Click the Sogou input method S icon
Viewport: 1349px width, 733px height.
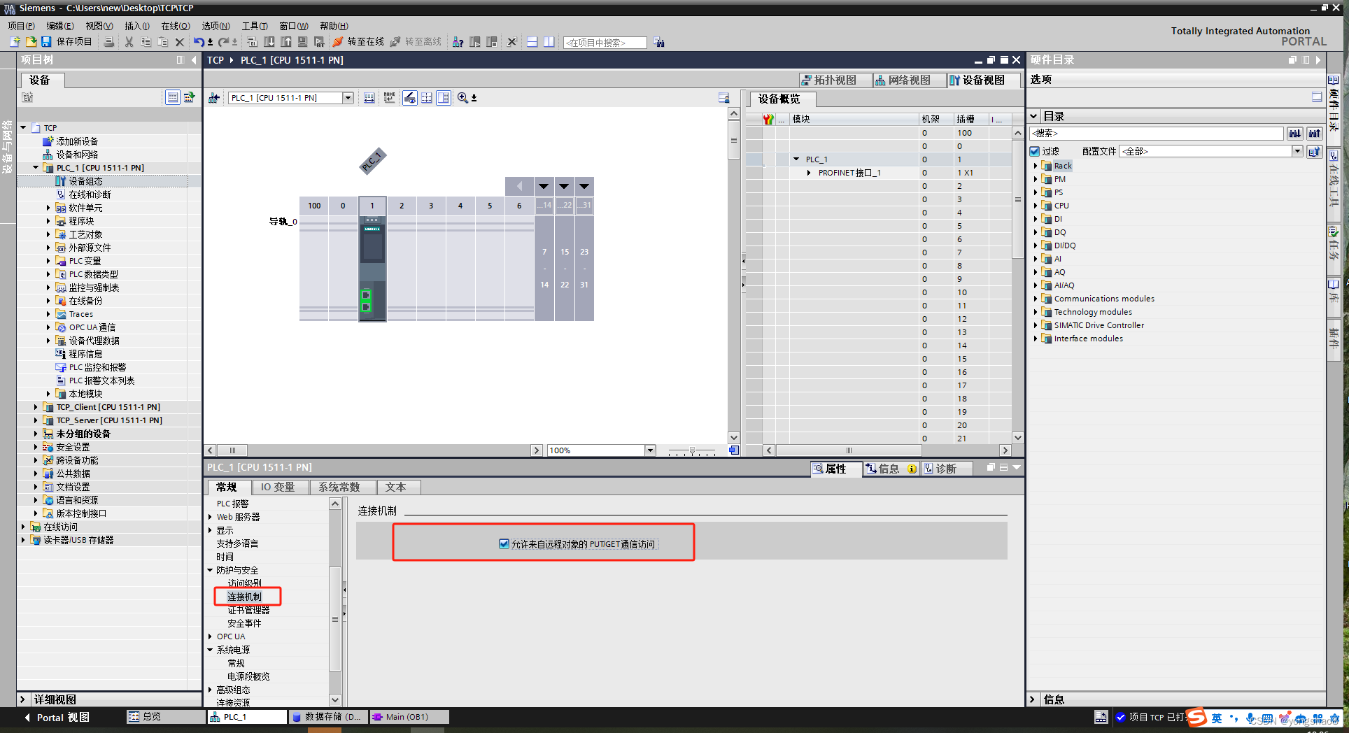(1196, 717)
